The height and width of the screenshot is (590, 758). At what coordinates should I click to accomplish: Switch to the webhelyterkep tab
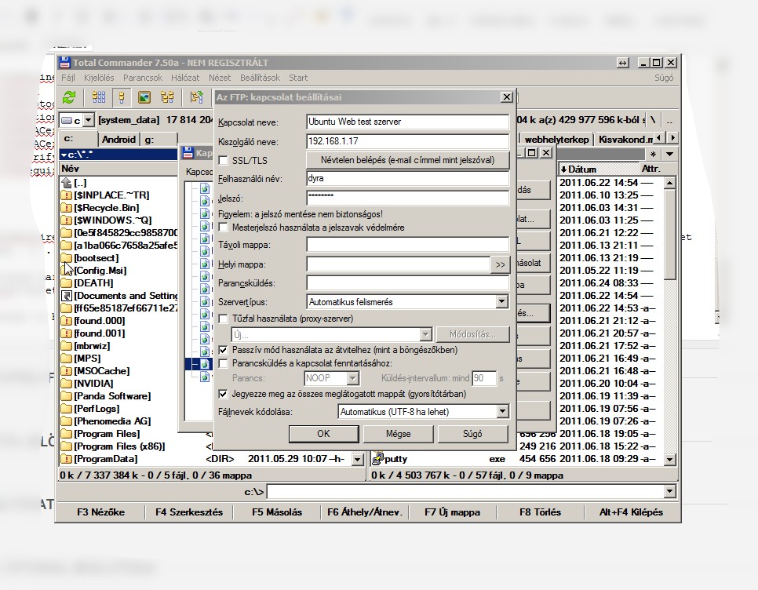click(x=556, y=139)
